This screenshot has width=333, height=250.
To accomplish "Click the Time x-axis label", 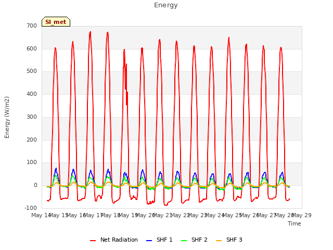I will point(294,223).
